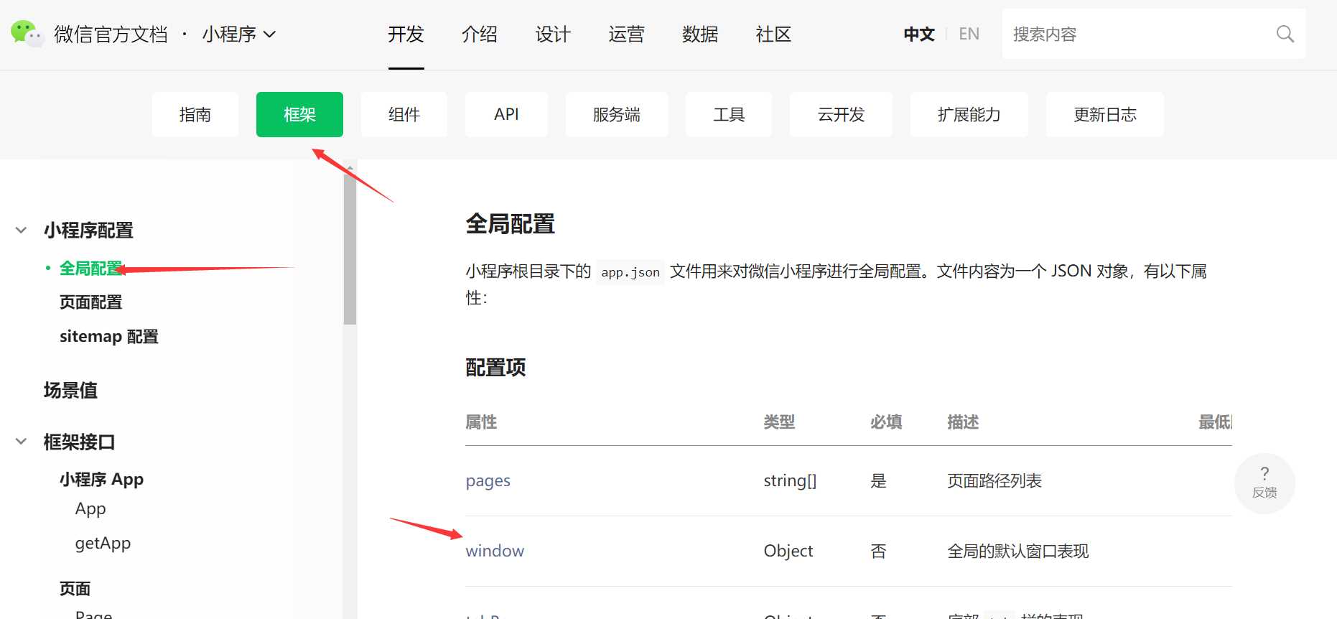The height and width of the screenshot is (619, 1337).
Task: Click the 是 required cell for pages
Action: pos(878,480)
